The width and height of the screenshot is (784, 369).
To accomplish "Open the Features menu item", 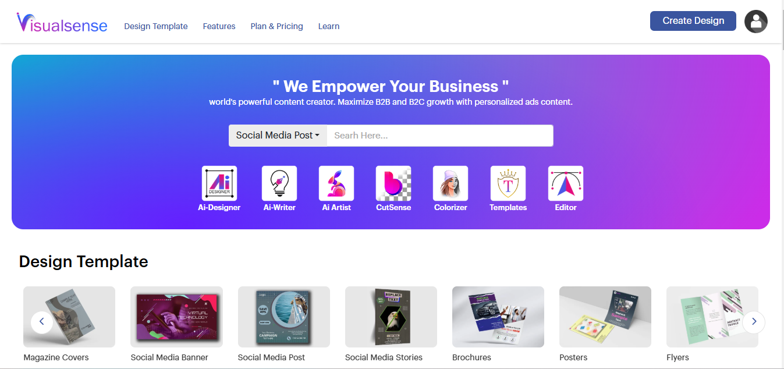I will tap(219, 26).
